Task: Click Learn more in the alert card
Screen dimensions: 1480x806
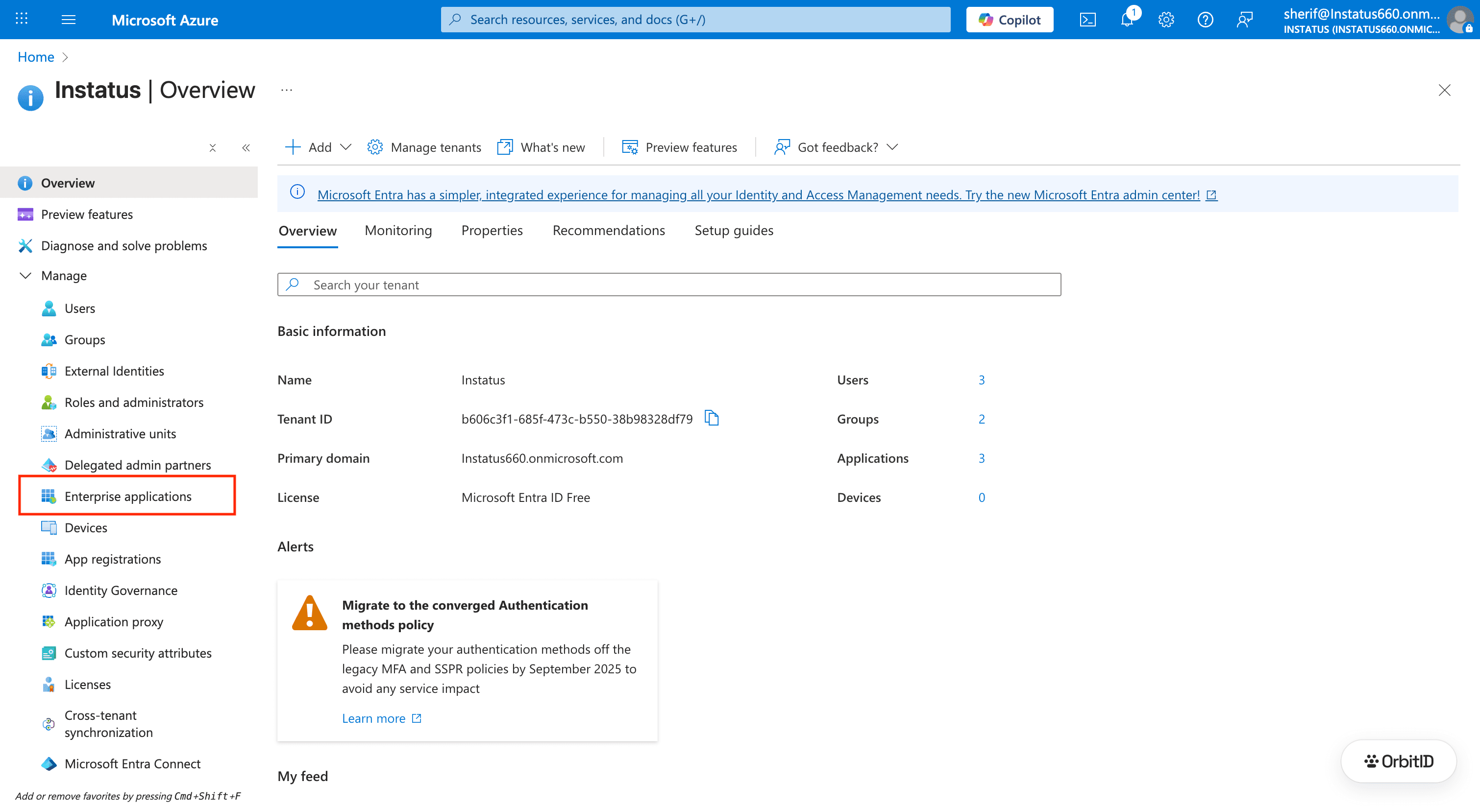Action: (381, 718)
